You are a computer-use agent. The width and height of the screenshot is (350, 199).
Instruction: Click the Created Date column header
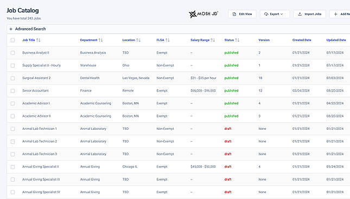[x=302, y=40]
